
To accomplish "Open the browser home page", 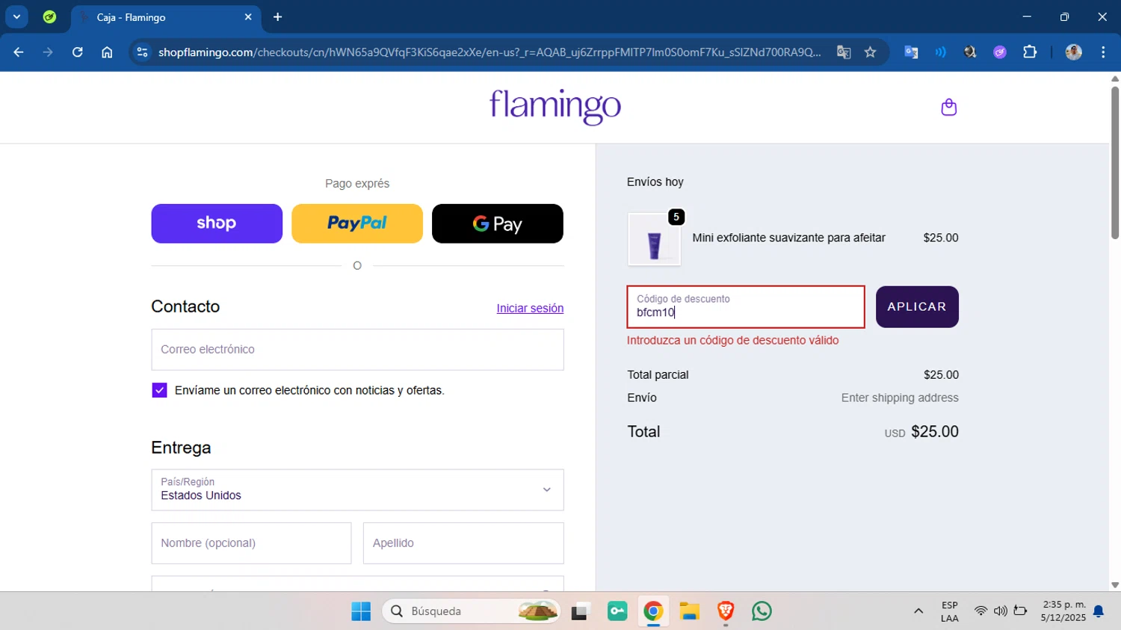I will (107, 52).
